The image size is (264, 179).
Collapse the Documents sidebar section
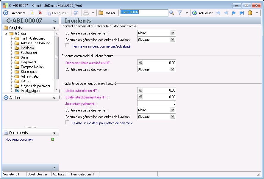click(x=54, y=133)
